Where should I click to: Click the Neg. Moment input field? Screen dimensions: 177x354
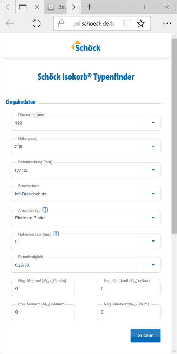43,288
